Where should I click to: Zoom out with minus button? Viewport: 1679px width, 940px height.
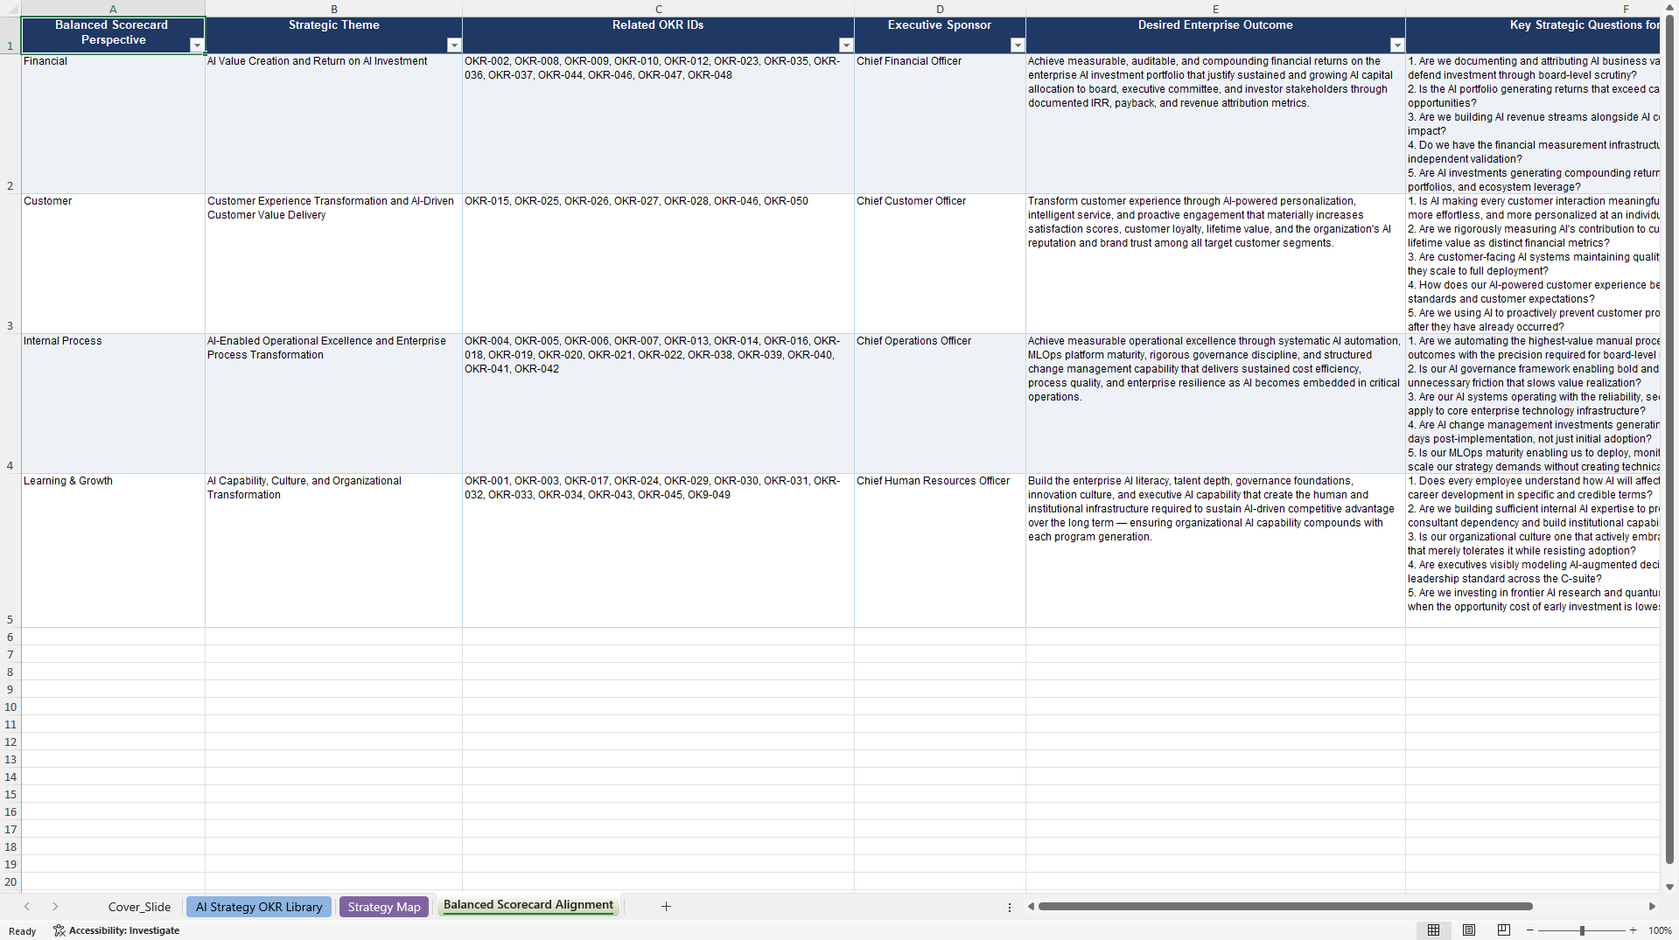pos(1529,930)
